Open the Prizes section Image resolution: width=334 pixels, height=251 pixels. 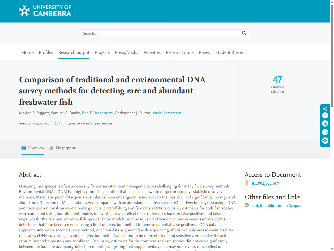205,52
